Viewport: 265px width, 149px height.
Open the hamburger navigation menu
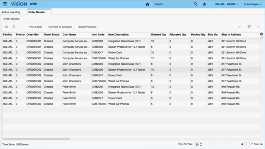[x=5, y=4]
